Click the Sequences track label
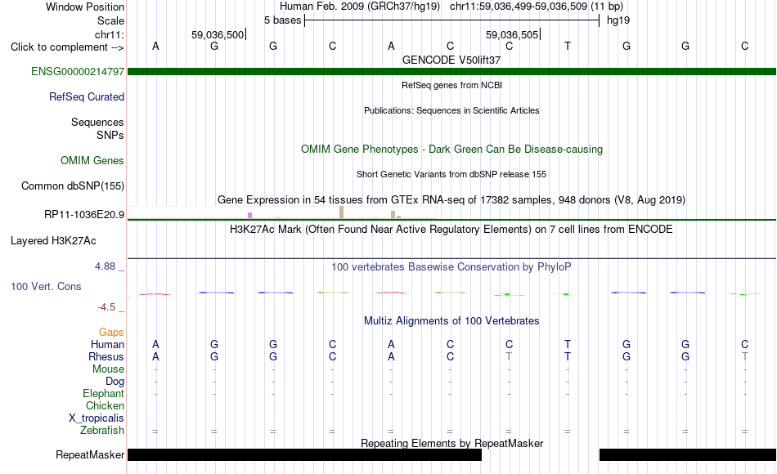This screenshot has height=474, width=777. tap(97, 122)
